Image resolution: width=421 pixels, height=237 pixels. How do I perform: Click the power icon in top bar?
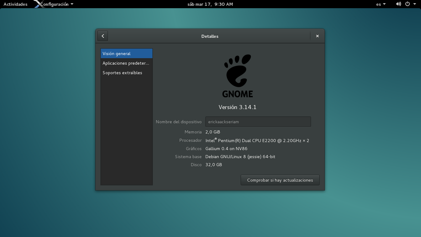point(407,4)
